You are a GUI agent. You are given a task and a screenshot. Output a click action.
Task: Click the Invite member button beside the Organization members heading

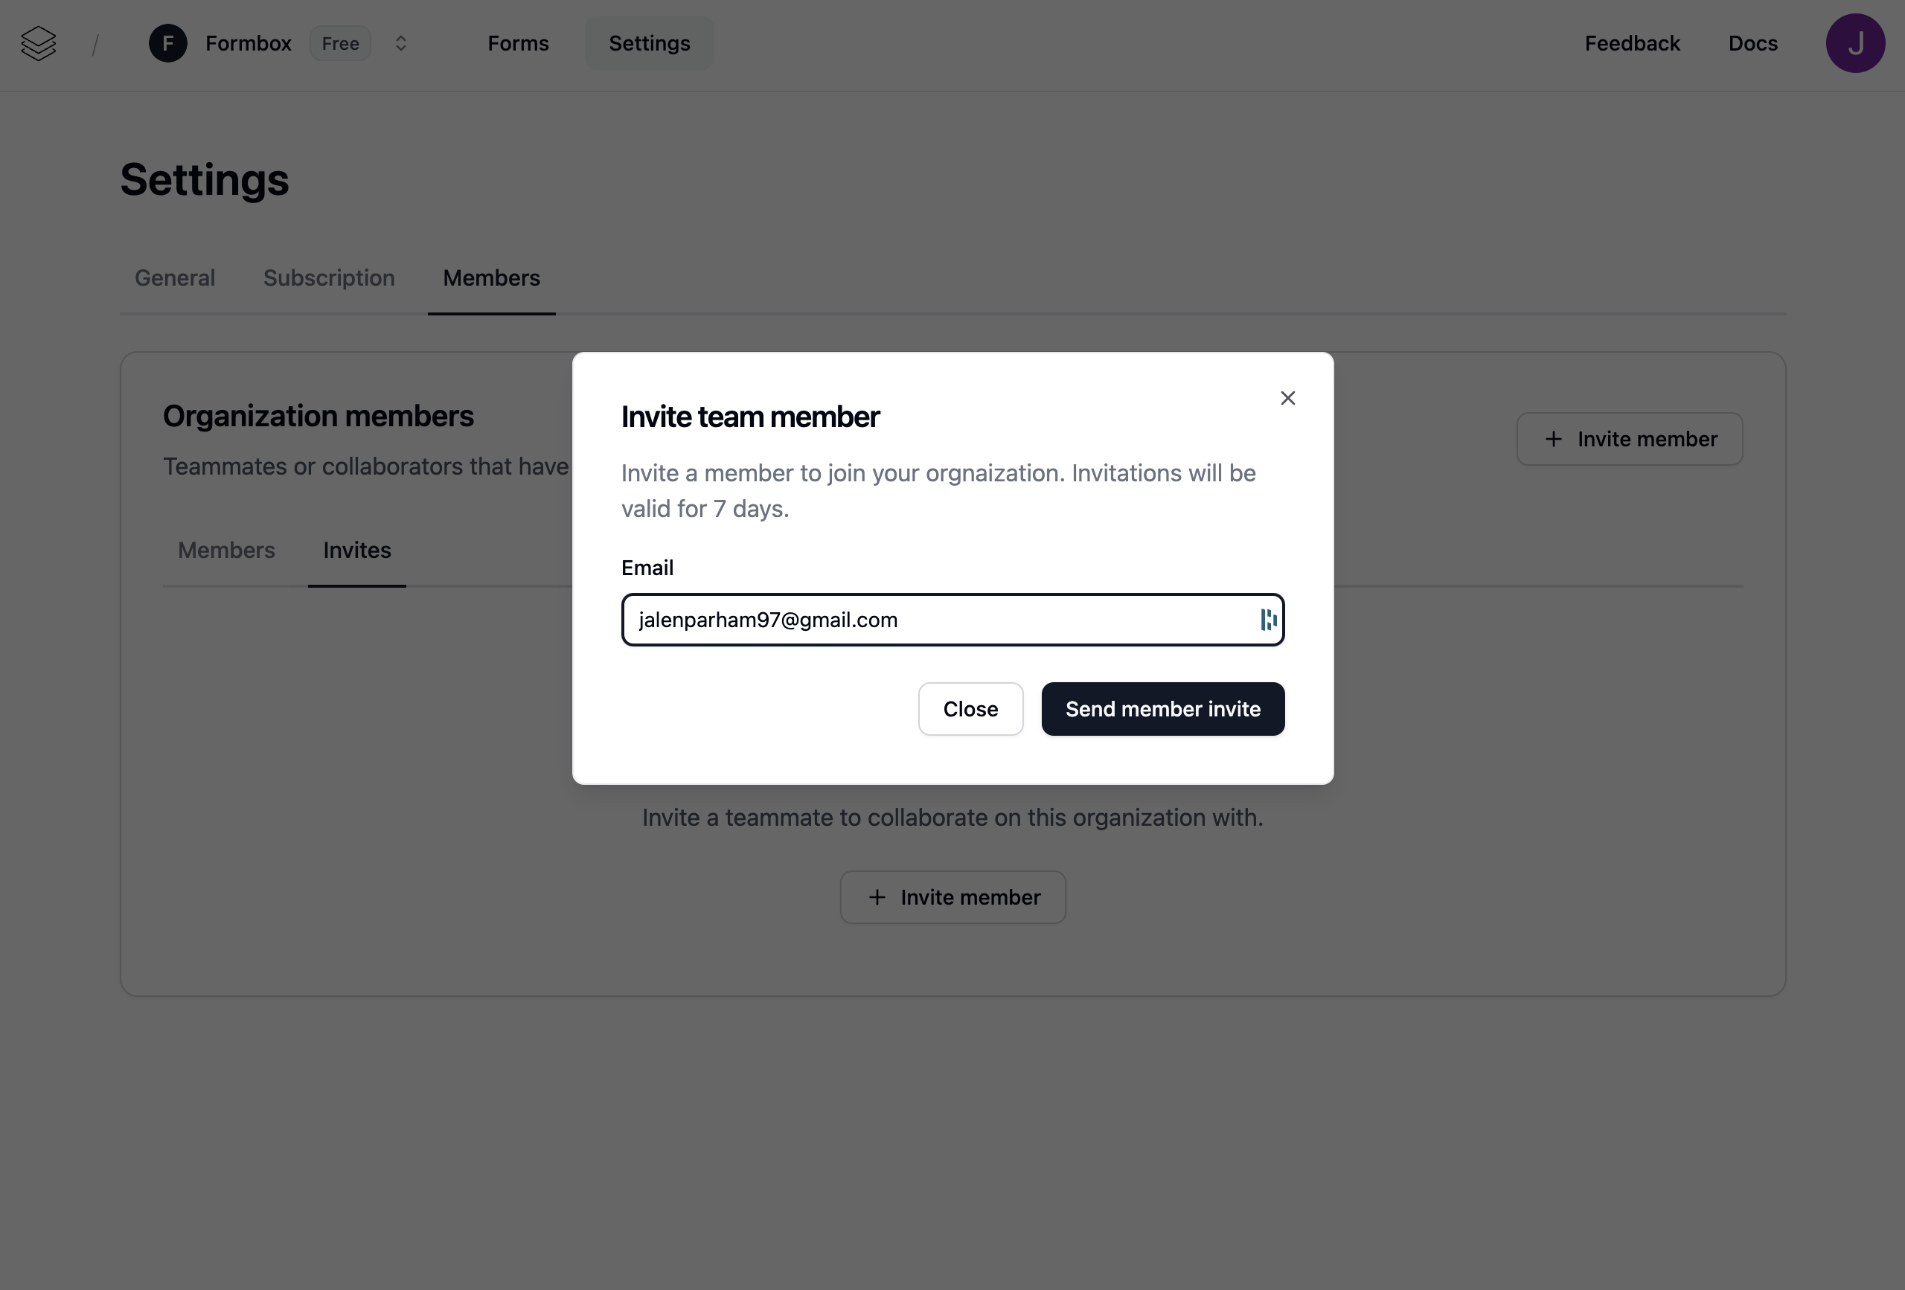point(1629,439)
